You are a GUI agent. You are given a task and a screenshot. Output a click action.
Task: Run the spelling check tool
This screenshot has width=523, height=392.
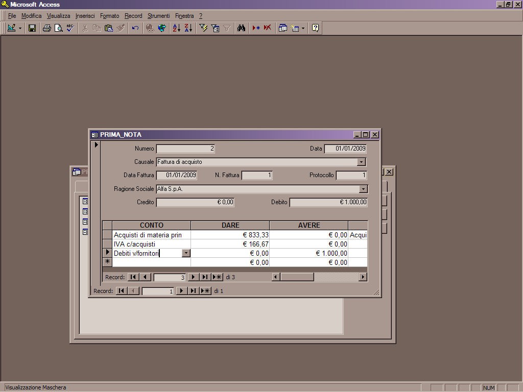[70, 28]
